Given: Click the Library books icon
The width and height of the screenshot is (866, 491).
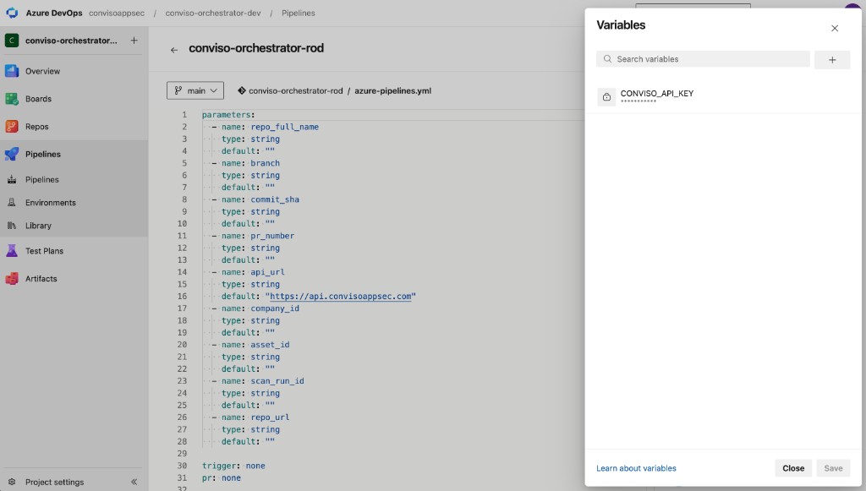Looking at the screenshot, I should click(x=12, y=226).
